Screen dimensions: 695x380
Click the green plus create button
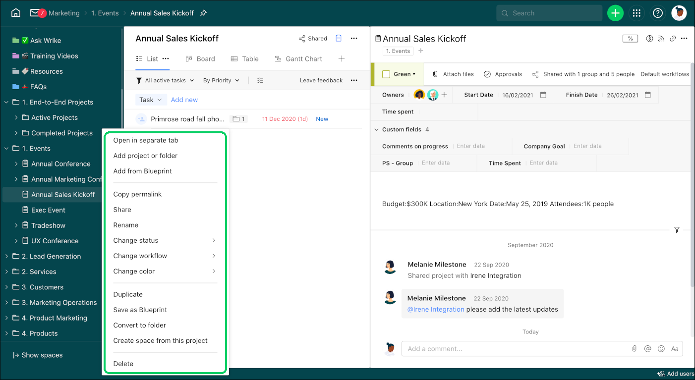(615, 13)
